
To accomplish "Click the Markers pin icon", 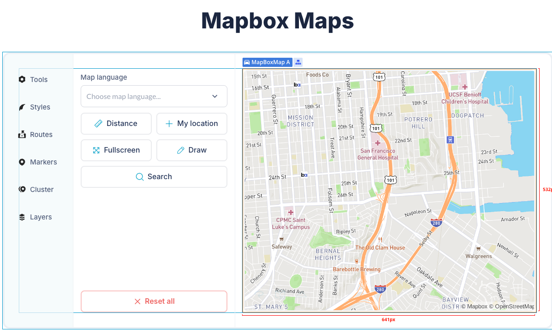I will (22, 162).
